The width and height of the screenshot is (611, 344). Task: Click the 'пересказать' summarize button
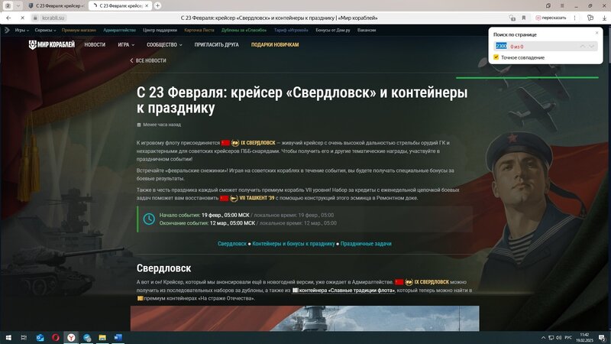551,18
